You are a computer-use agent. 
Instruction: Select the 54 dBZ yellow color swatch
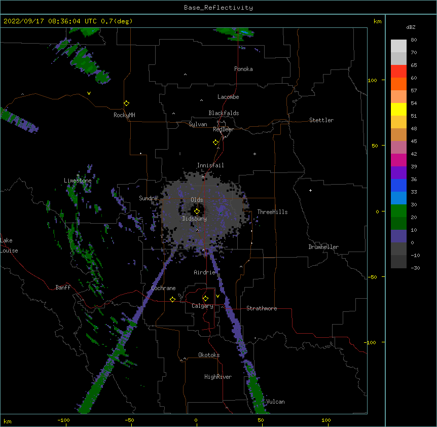tap(398, 109)
